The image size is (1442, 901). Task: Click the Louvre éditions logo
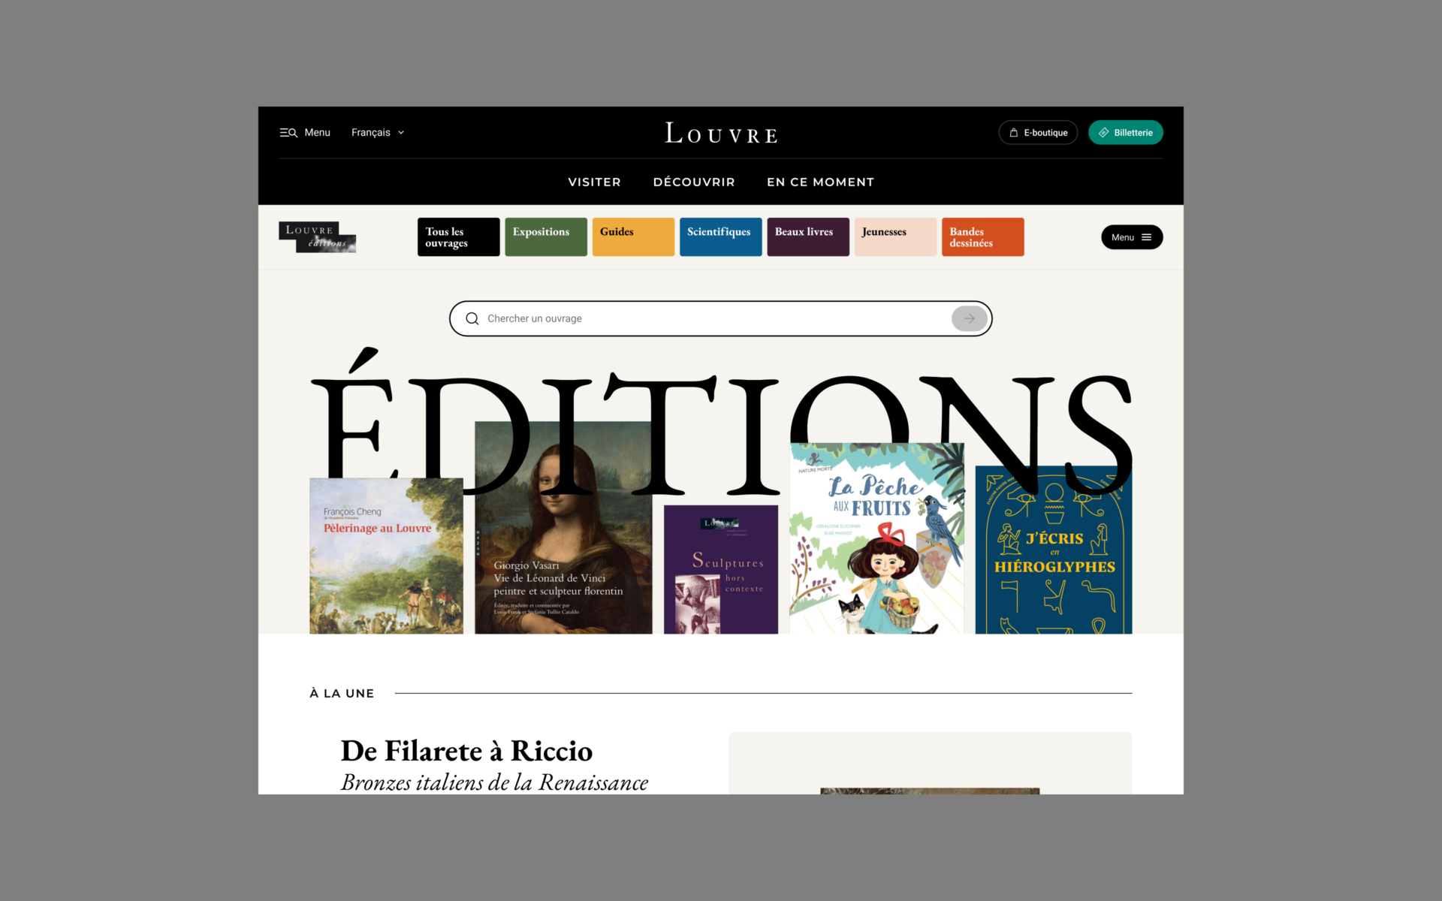(317, 237)
